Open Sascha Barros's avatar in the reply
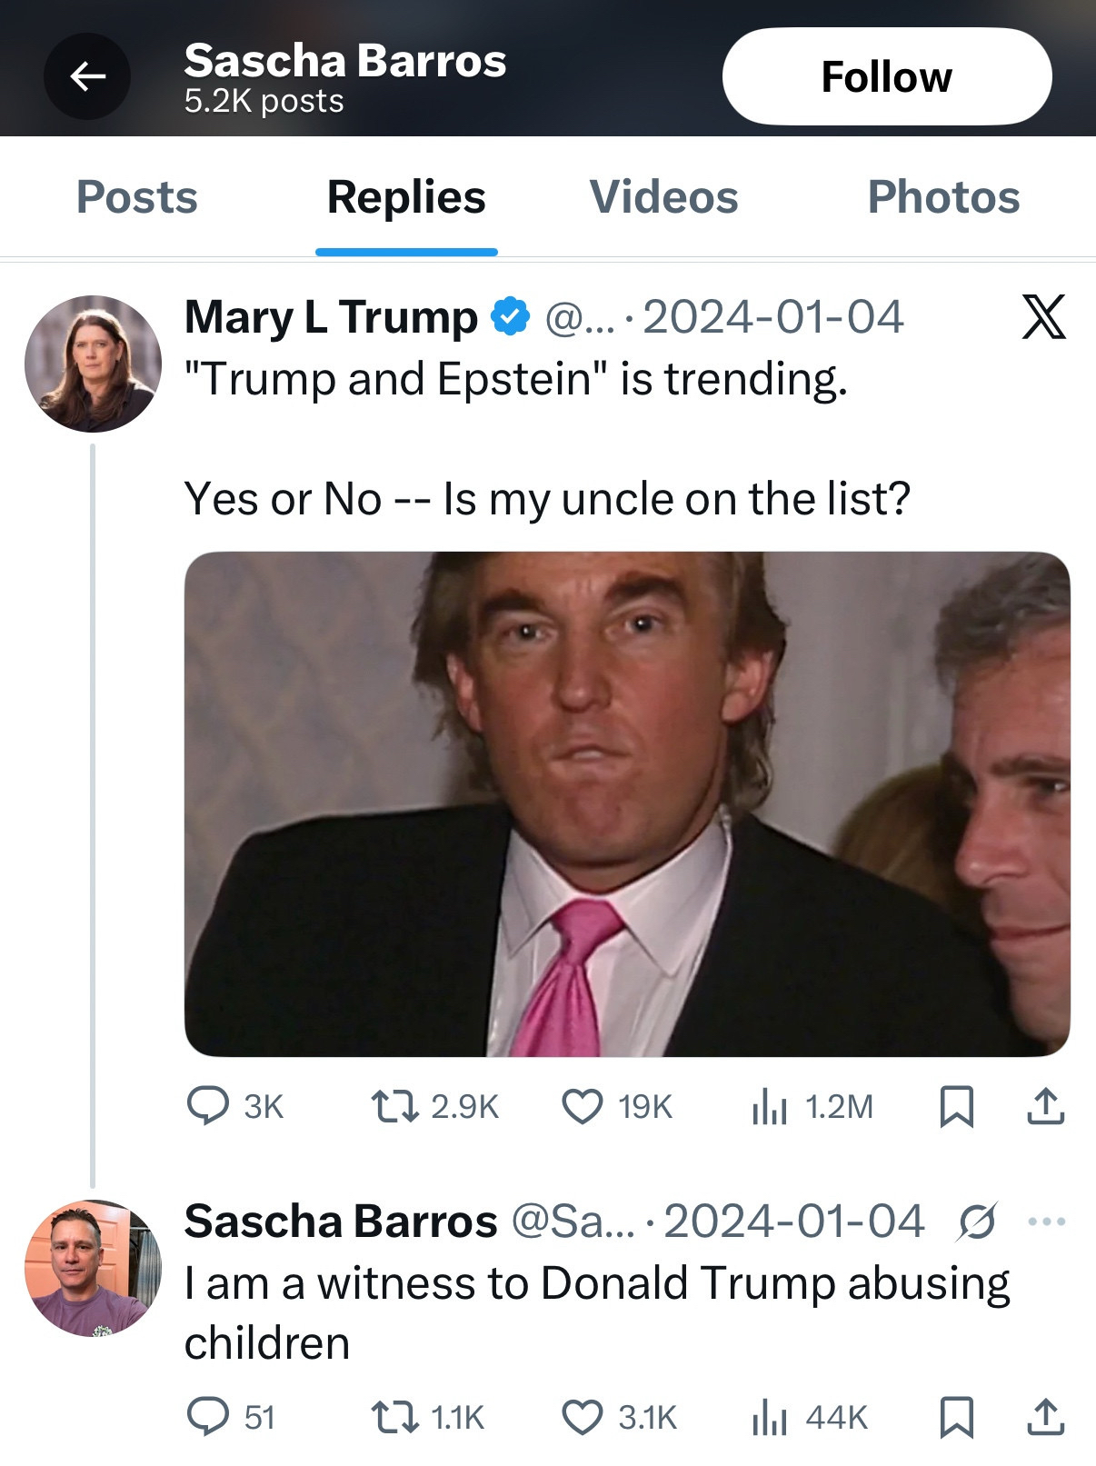The image size is (1096, 1466). coord(93,1268)
